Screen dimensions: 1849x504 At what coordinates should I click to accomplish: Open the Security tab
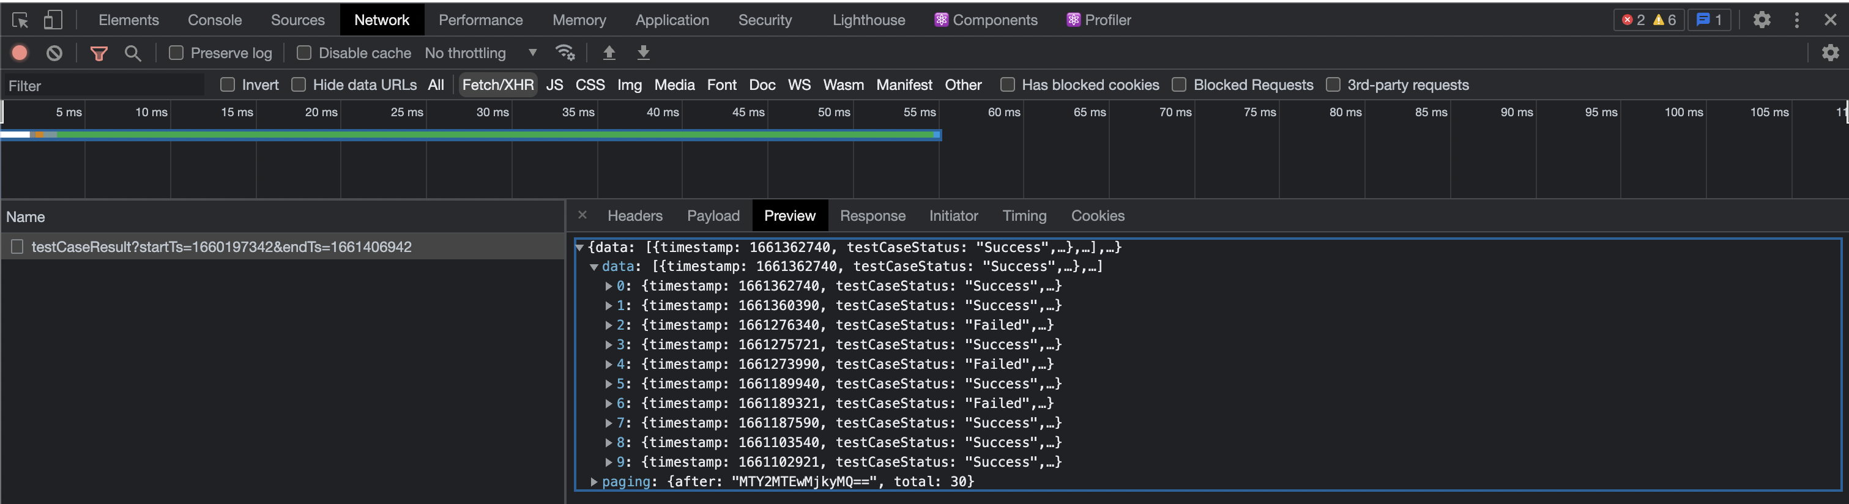click(x=764, y=20)
